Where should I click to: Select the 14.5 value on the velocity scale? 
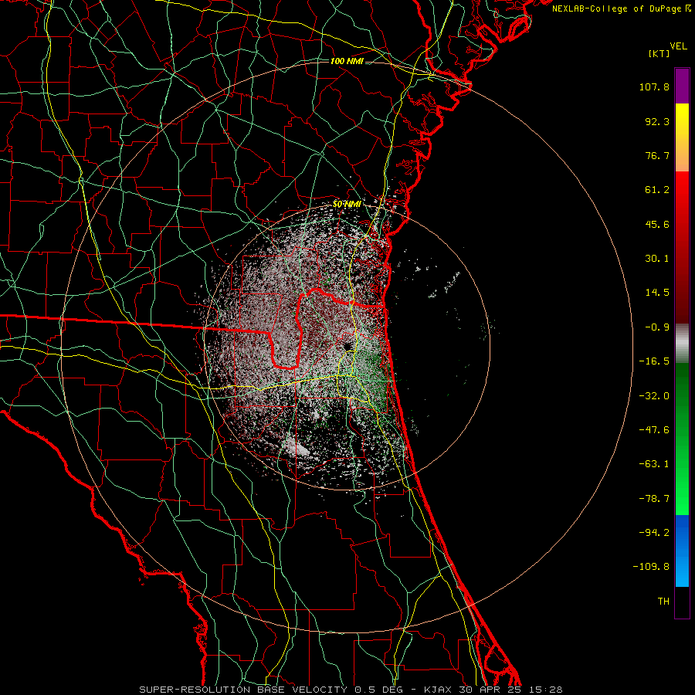[x=657, y=293]
